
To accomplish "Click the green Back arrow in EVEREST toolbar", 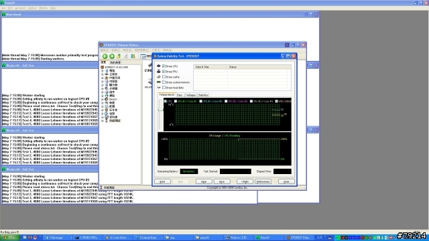I will [105, 56].
